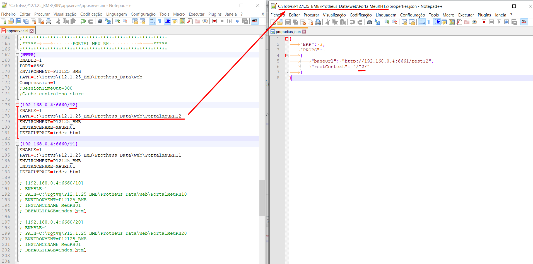Toggle Function List icon in appserver.ini window

[x=190, y=21]
